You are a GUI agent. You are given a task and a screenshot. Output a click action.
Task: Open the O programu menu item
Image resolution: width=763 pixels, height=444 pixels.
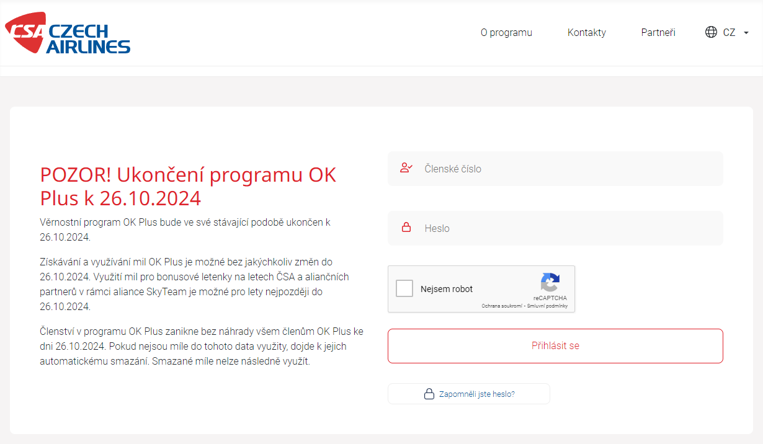coord(506,33)
